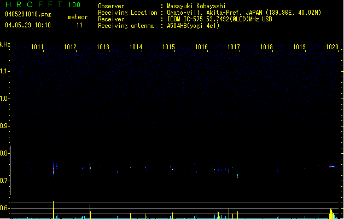Image resolution: width=344 pixels, height=219 pixels.
Task: Click the 1020 time axis label
Action: click(x=333, y=47)
